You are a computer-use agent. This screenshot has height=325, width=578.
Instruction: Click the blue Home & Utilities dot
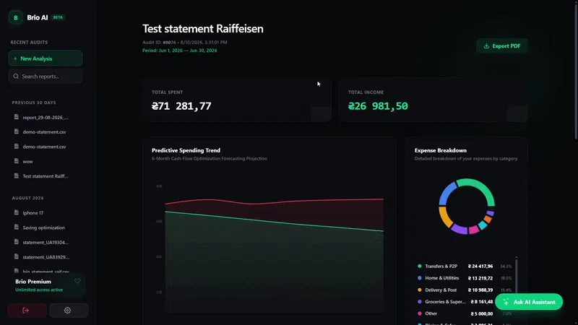tap(420, 278)
